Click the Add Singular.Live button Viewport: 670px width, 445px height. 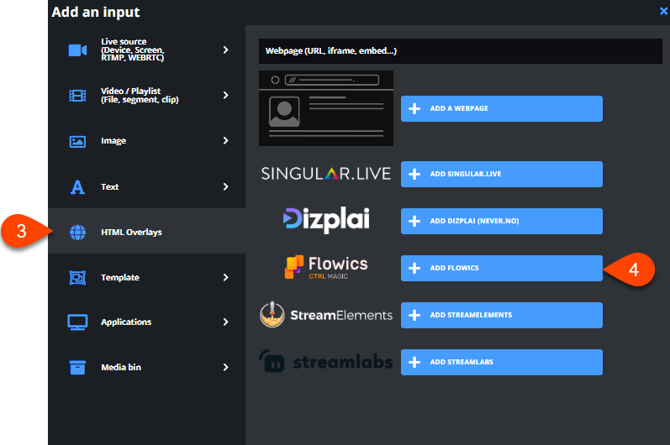pos(502,174)
